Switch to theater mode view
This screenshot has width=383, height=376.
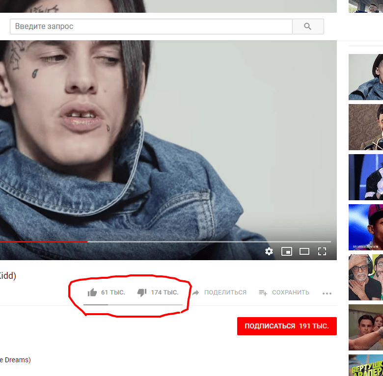click(304, 251)
